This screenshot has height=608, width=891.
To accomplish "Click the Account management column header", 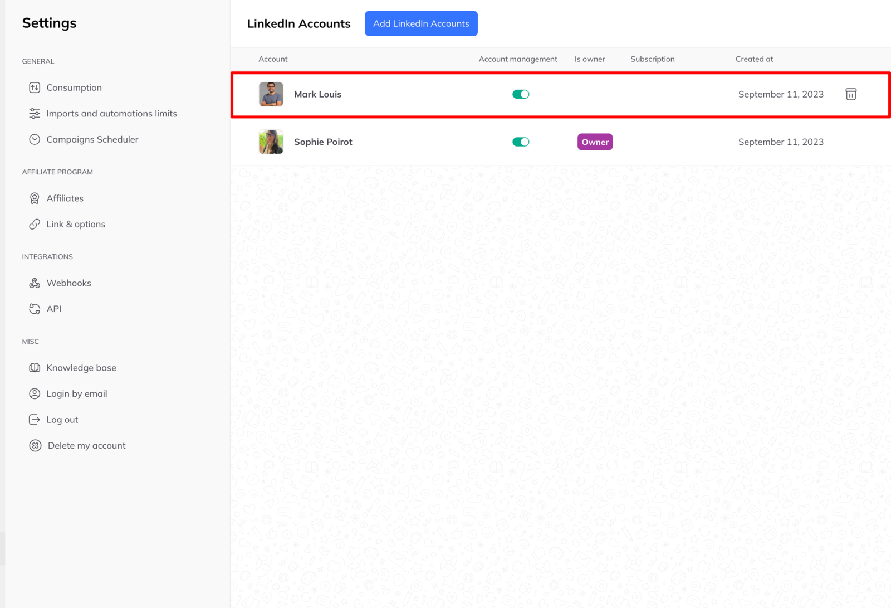I will tap(518, 59).
